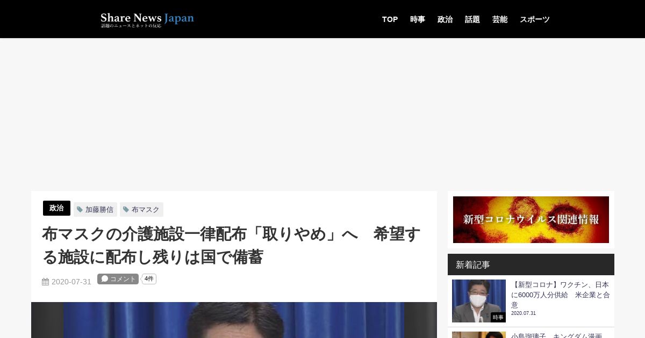Jump to comments via コメント button
This screenshot has height=338, width=645.
[x=118, y=279]
